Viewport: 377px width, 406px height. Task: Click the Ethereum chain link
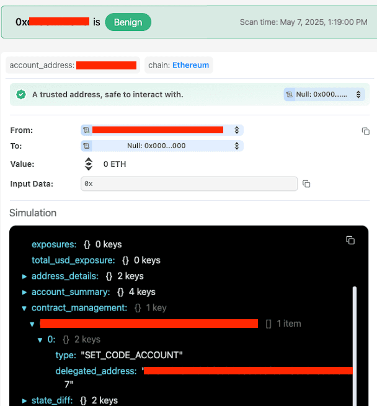pyautogui.click(x=191, y=65)
